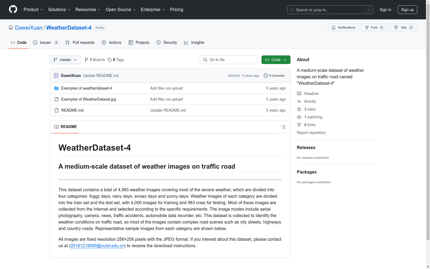Click the file icon beside README.md
The width and height of the screenshot is (430, 269).
[56, 110]
